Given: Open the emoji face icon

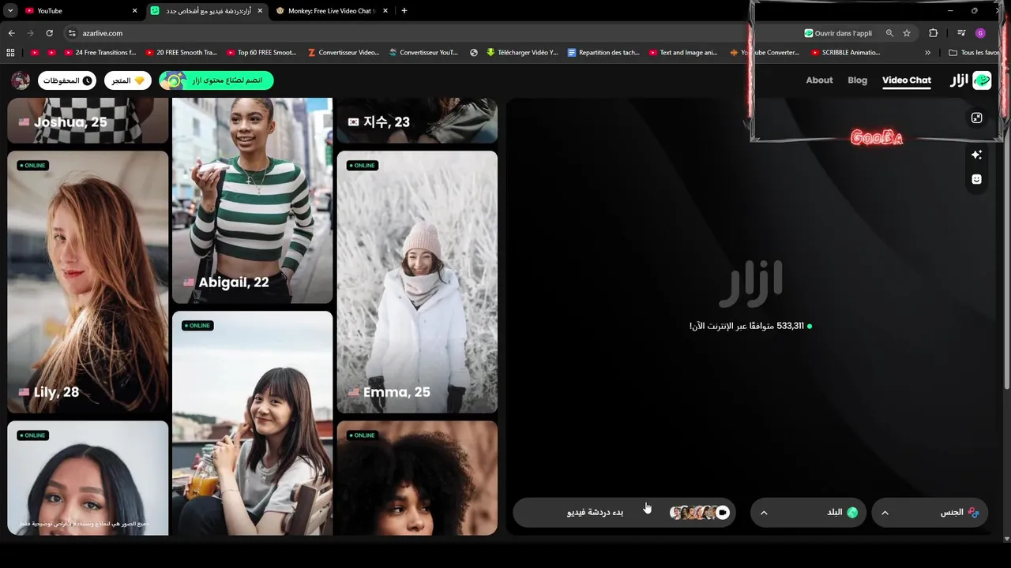Looking at the screenshot, I should [x=976, y=179].
